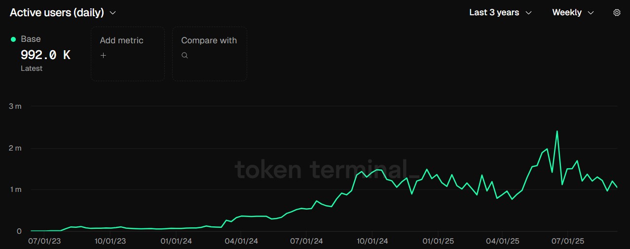Click the 10/01/24 x-axis date label
The width and height of the screenshot is (630, 249).
coord(372,241)
